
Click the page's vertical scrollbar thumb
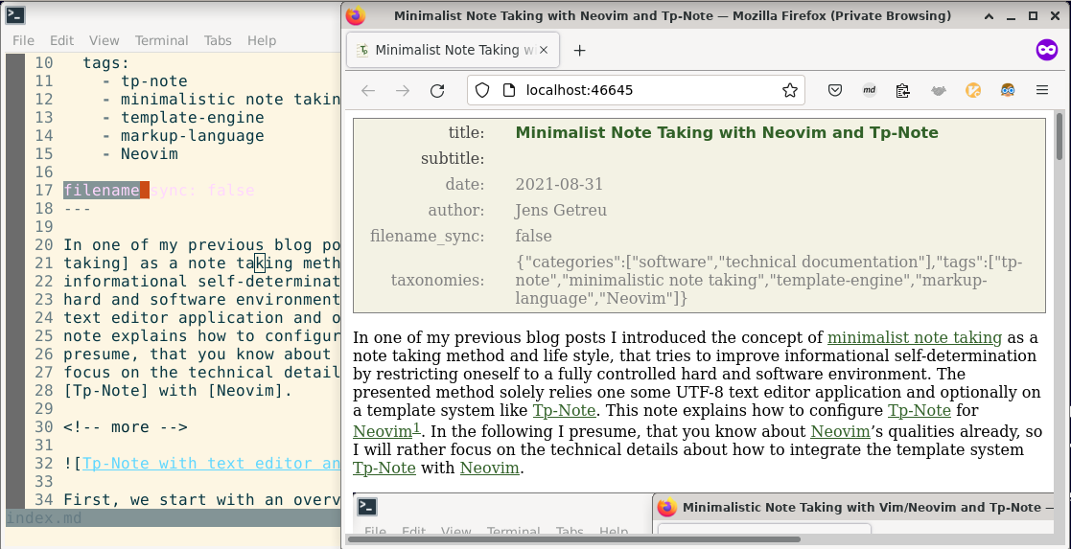point(1059,136)
